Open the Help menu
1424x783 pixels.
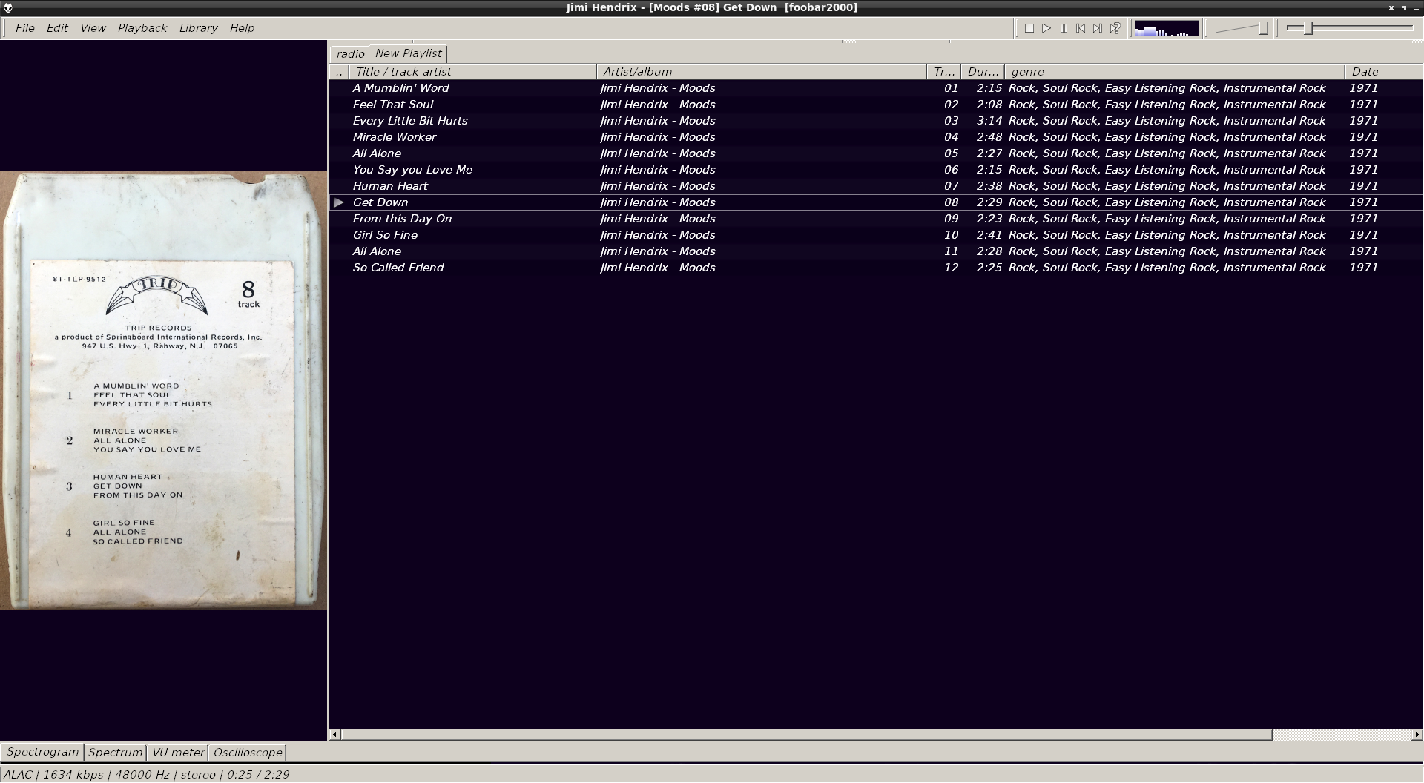coord(242,28)
